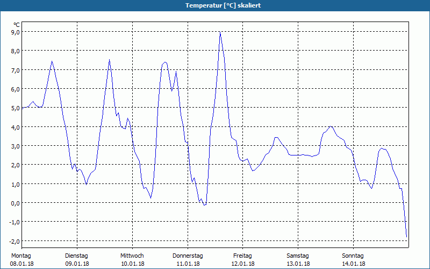Image resolution: width=430 pixels, height=269 pixels.
Task: Click the 12.01.18 date label
Action: coord(243,264)
